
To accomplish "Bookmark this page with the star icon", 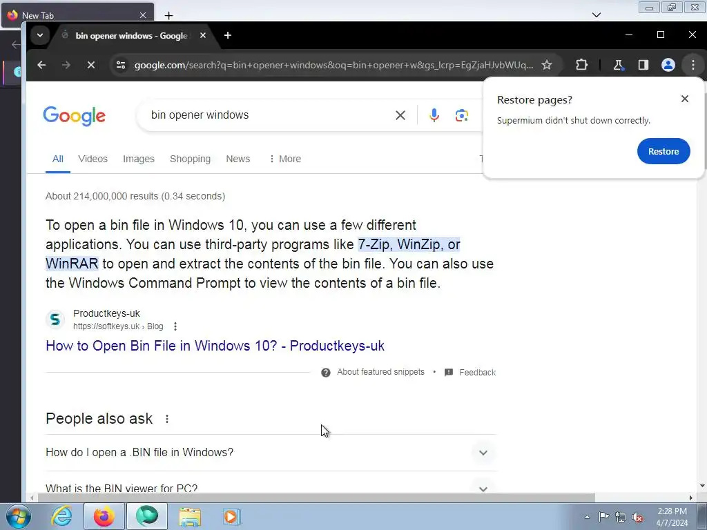I will [547, 65].
